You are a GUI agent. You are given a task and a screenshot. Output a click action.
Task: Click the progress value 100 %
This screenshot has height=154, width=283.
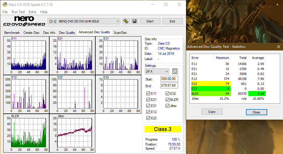tap(176, 139)
